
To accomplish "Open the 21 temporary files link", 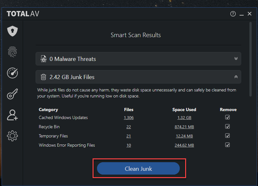I will pyautogui.click(x=129, y=136).
